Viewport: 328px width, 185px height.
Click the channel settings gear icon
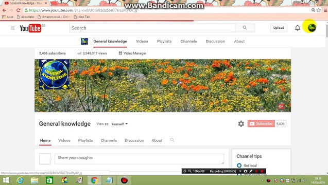(x=241, y=124)
